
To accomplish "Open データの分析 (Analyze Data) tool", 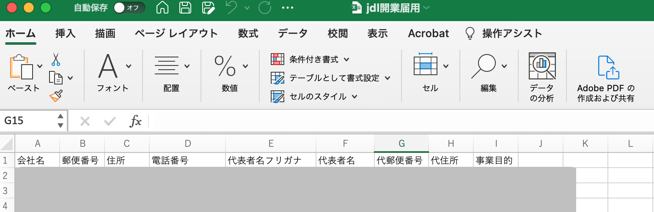I will click(x=542, y=77).
